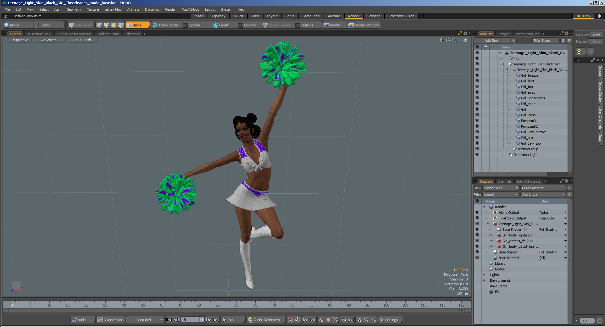
Task: Open Graph Editor
Action: 110,320
